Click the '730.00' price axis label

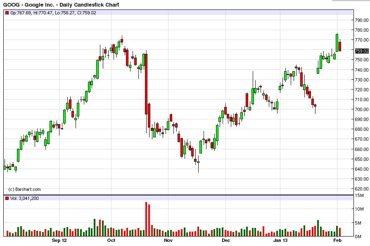361,80
